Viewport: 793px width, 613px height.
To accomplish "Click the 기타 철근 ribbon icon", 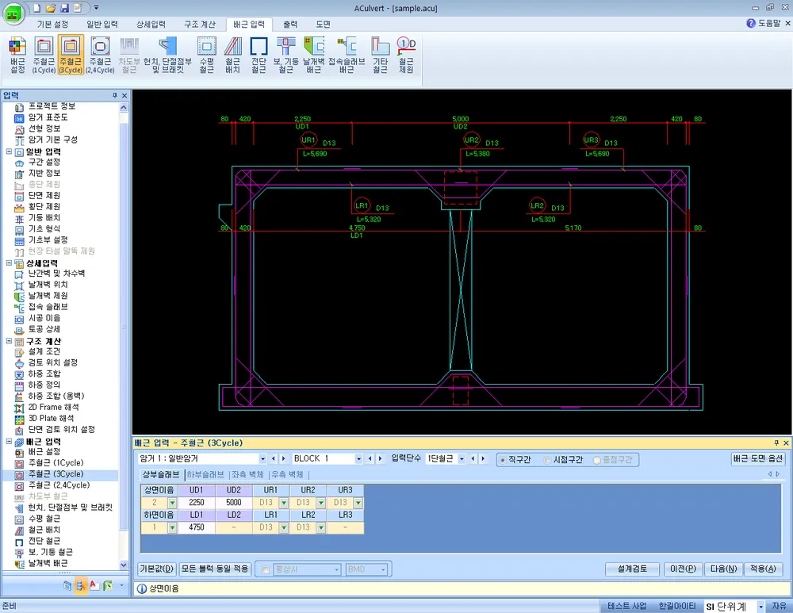I will pyautogui.click(x=381, y=56).
